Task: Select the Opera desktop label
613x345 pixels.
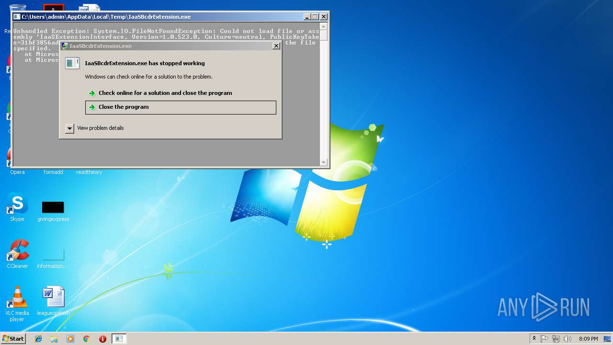Action: (17, 172)
